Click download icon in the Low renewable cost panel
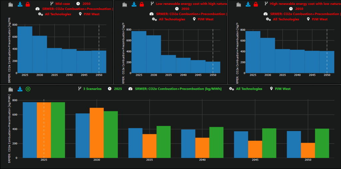 coord(134,4)
